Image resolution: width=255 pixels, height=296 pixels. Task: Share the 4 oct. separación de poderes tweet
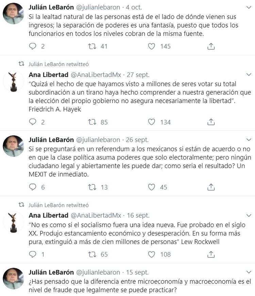click(211, 46)
